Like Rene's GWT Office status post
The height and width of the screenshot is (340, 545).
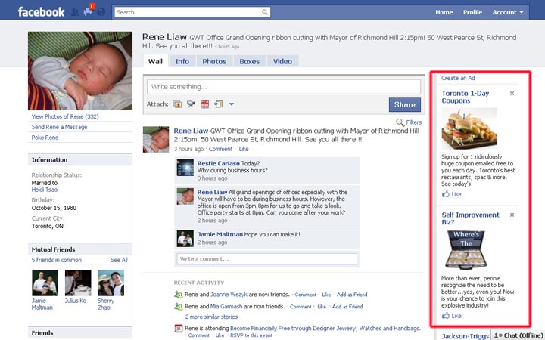pyautogui.click(x=244, y=149)
